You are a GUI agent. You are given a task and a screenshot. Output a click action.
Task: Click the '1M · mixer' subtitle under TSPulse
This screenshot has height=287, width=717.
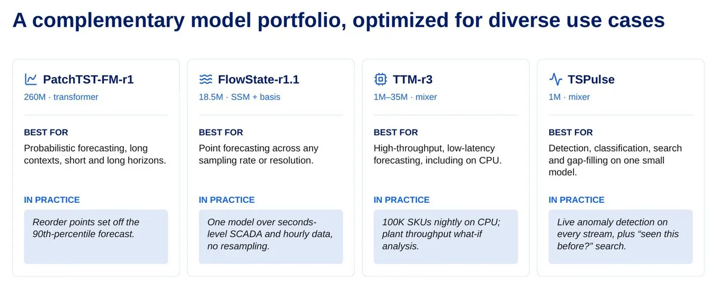(569, 97)
